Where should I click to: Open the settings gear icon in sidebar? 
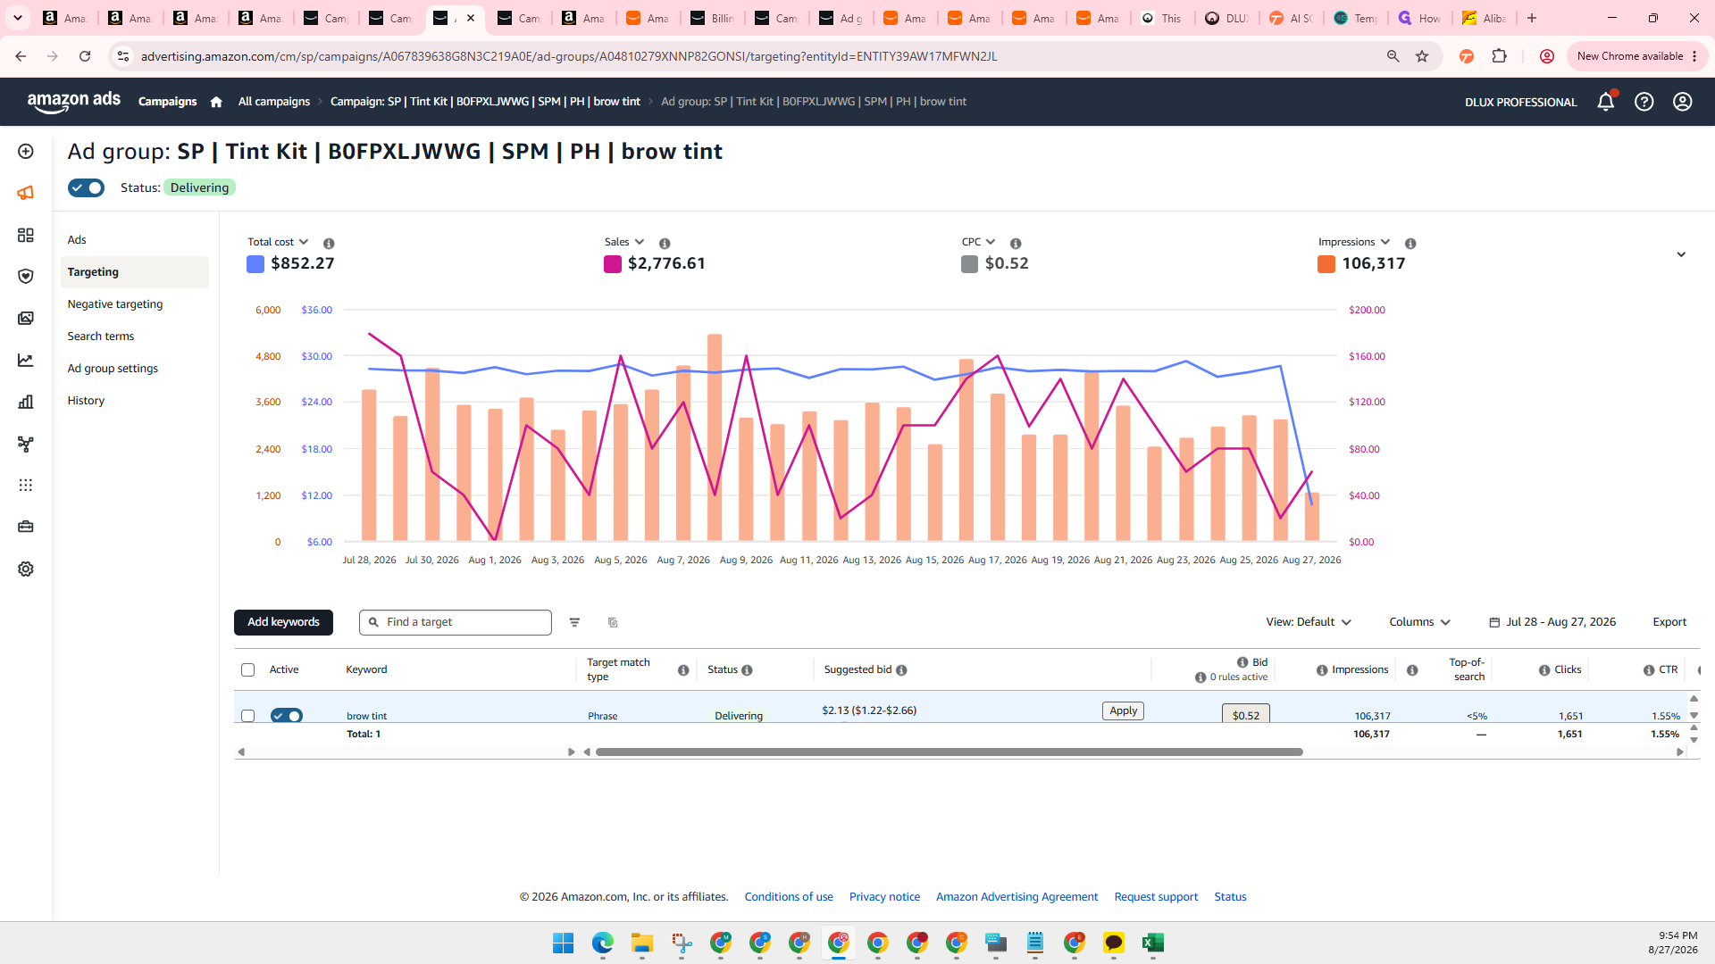pos(26,569)
